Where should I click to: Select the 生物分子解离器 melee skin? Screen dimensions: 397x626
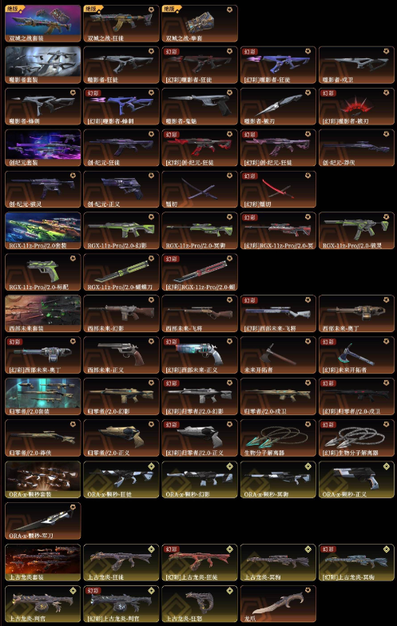click(278, 438)
